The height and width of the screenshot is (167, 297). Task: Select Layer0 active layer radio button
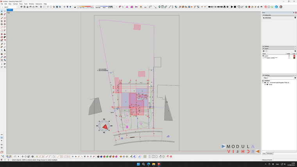[x=263, y=56]
